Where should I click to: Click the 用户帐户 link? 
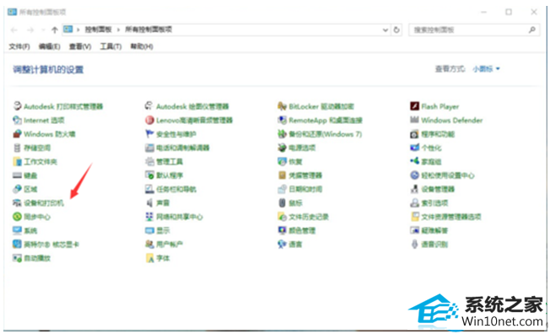click(x=170, y=245)
